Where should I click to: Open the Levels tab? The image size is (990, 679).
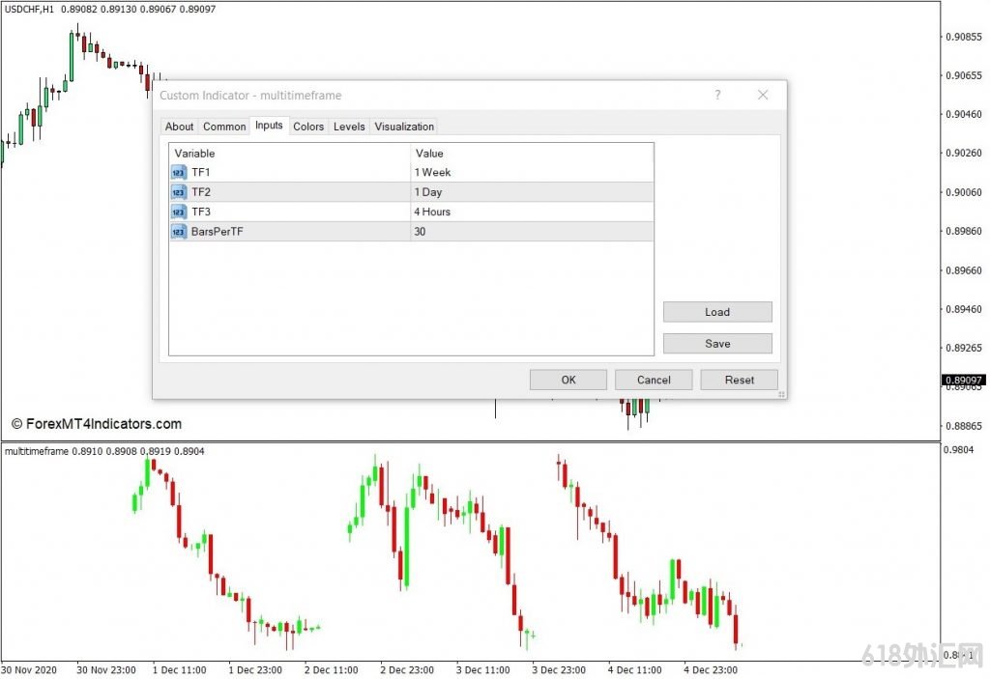(349, 127)
